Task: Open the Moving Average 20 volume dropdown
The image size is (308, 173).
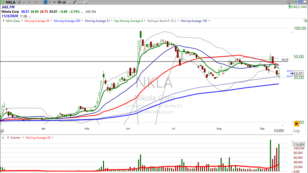Action: 52,137
